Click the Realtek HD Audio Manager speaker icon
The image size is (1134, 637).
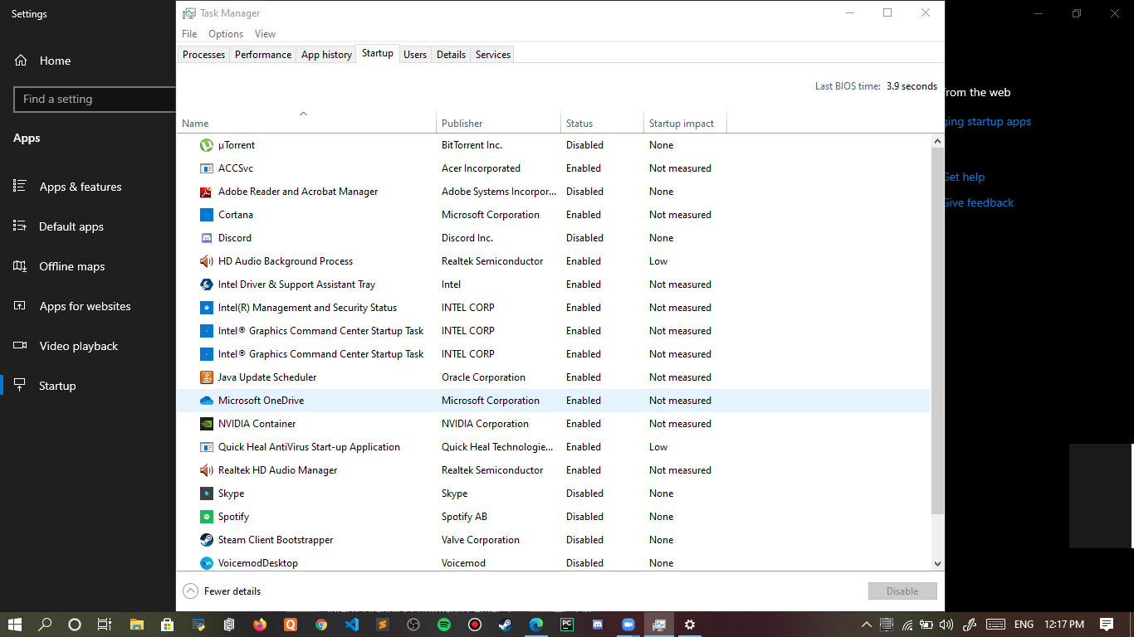tap(207, 470)
